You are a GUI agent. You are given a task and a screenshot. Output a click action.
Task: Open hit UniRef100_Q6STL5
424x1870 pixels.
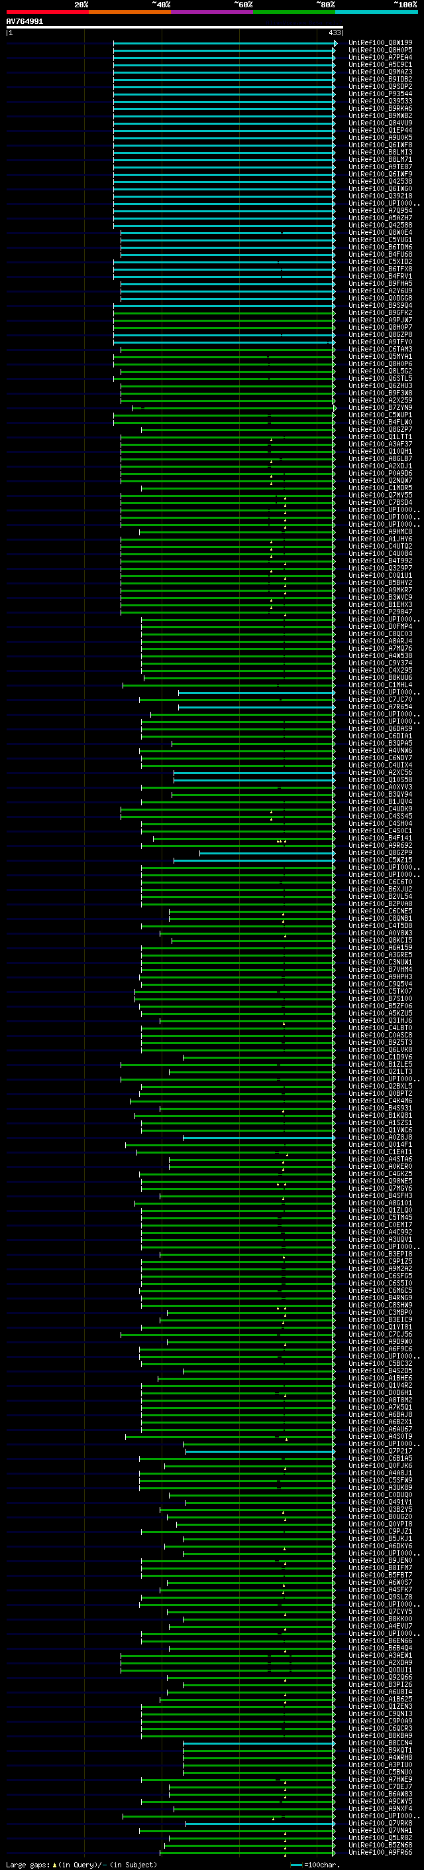pyautogui.click(x=380, y=378)
